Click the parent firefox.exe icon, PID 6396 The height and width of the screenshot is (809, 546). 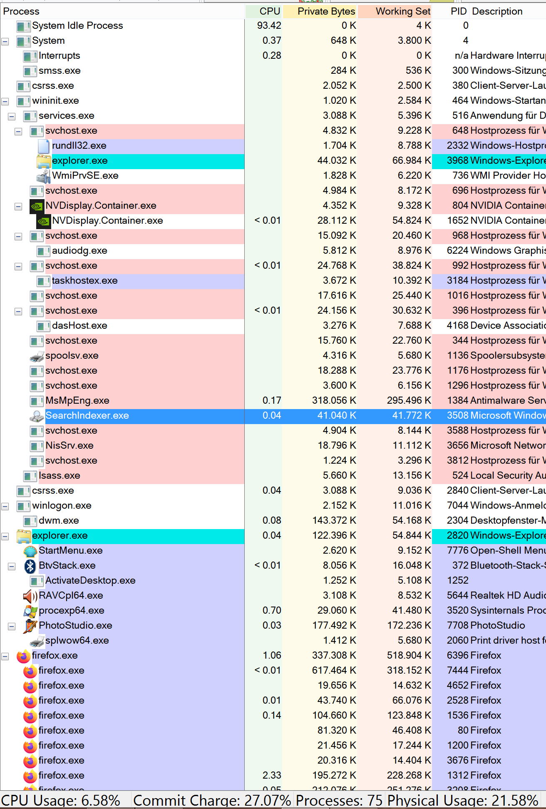point(24,656)
